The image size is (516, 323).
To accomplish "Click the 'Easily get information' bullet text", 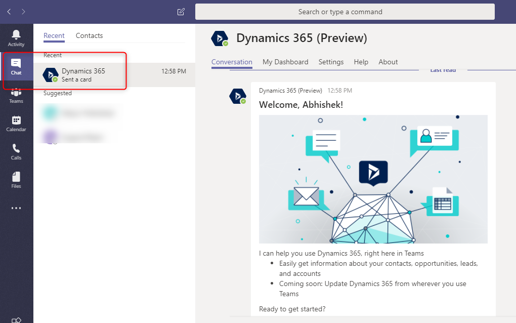I will coord(378,268).
